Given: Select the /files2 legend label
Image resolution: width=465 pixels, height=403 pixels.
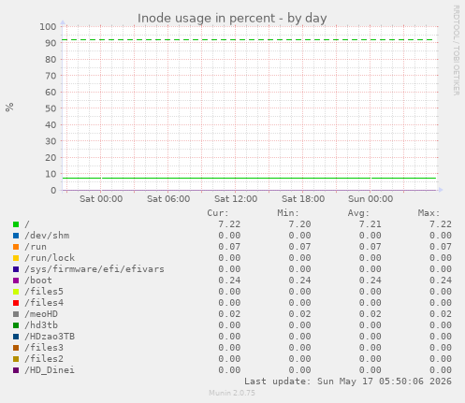Looking at the screenshot, I should click(44, 359).
